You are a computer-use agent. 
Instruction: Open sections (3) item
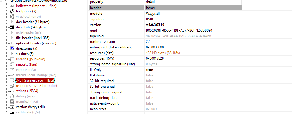[25, 54]
